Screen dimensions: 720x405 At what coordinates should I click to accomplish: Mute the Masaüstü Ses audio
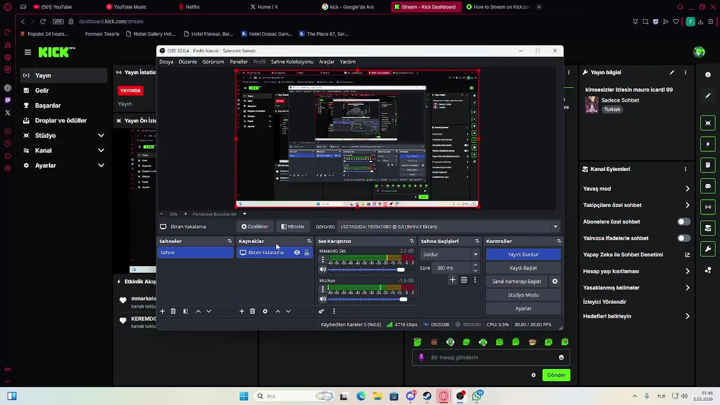tap(323, 269)
